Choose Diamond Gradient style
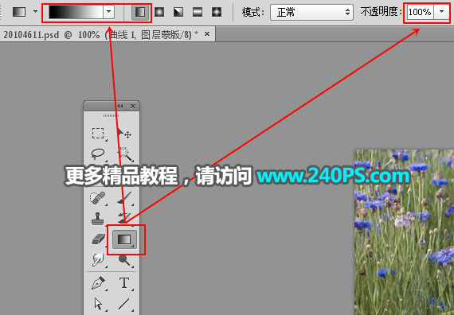 tap(217, 12)
